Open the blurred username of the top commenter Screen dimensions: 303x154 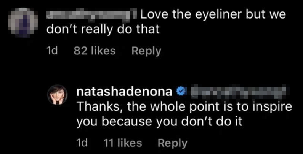(x=92, y=16)
